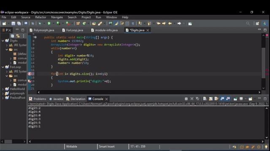Click the Next Annotation icon in toolbar
This screenshot has width=270, height=151.
140,23
